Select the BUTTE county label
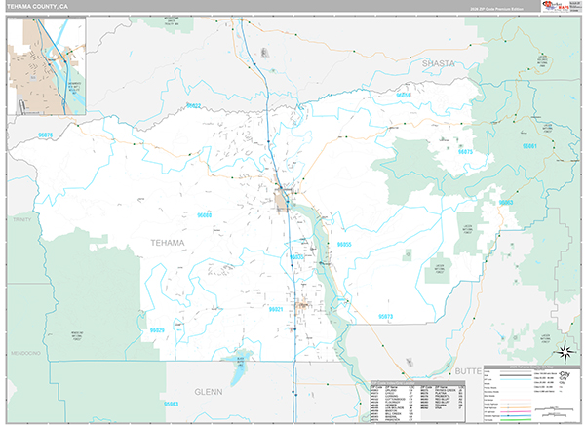The height and width of the screenshot is (425, 585). click(468, 371)
